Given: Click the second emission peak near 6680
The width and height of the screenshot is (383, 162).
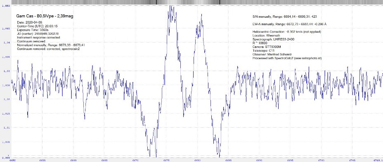Looking at the screenshot, I should coord(201,15).
